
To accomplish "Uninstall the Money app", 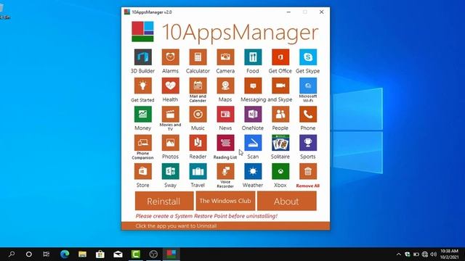I will click(x=142, y=115).
